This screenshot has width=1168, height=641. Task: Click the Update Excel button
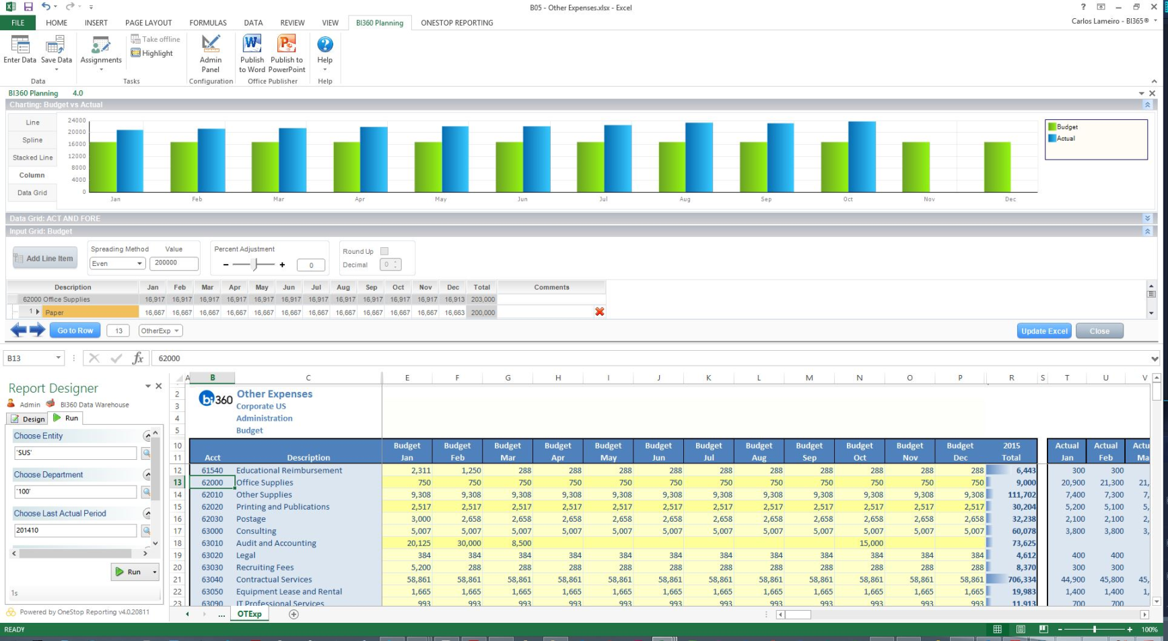point(1044,331)
